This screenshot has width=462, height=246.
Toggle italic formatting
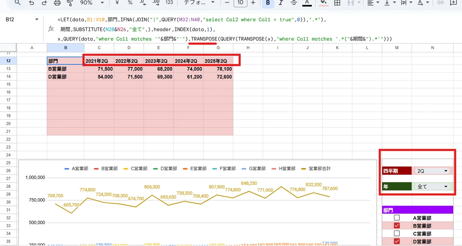(x=281, y=3)
